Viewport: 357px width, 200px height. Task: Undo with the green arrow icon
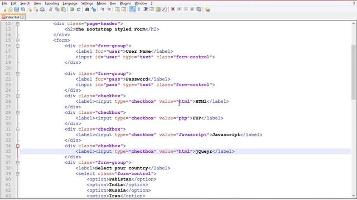[72, 9]
